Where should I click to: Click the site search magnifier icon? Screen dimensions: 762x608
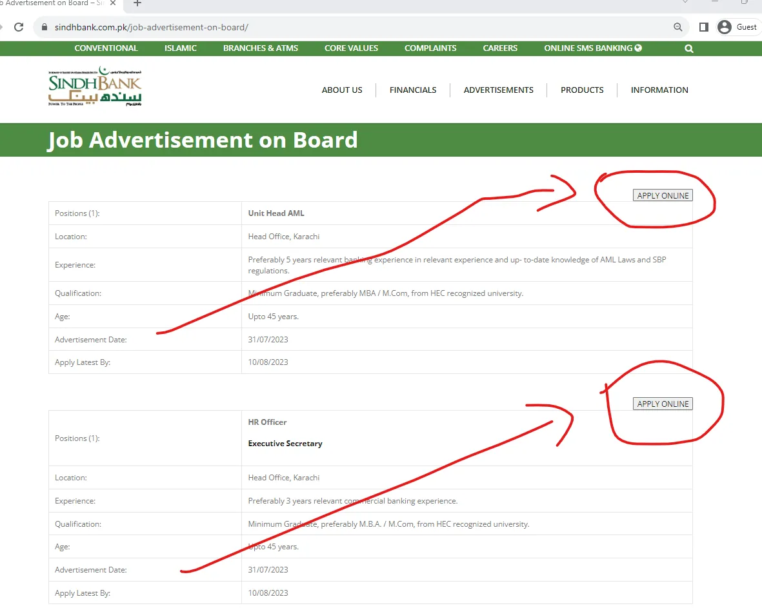click(x=688, y=48)
